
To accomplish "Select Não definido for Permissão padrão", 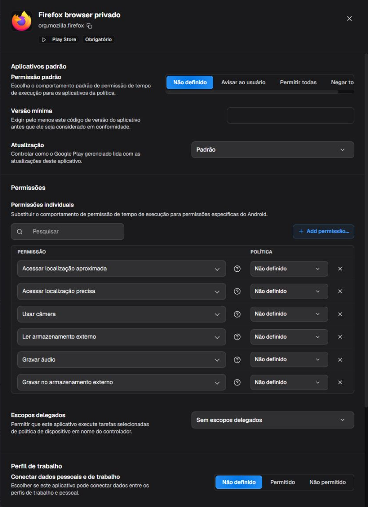I will (x=190, y=82).
